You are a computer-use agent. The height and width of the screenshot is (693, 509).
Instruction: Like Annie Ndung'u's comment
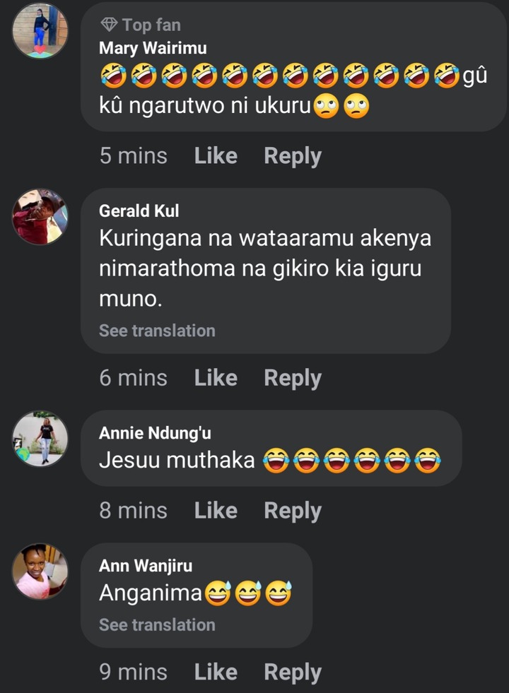click(x=216, y=511)
